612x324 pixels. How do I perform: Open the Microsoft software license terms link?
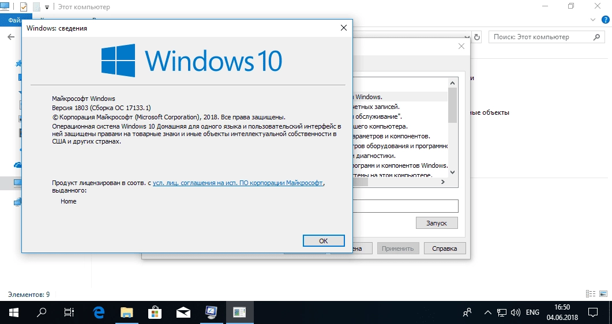[x=238, y=183]
